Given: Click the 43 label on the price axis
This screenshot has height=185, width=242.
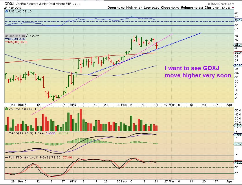Looking at the screenshot, I should [236, 35].
